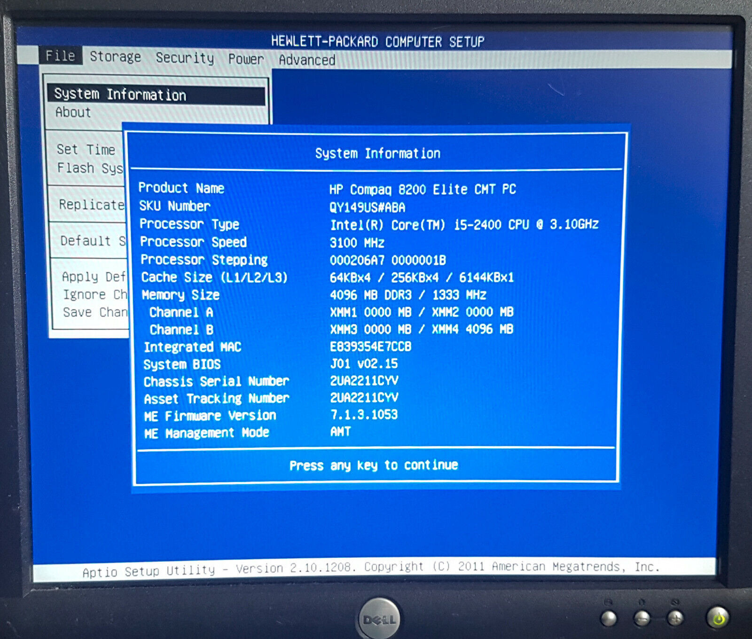The image size is (752, 639).
Task: Click chassis serial value 2UA2211CYV
Action: 364,380
